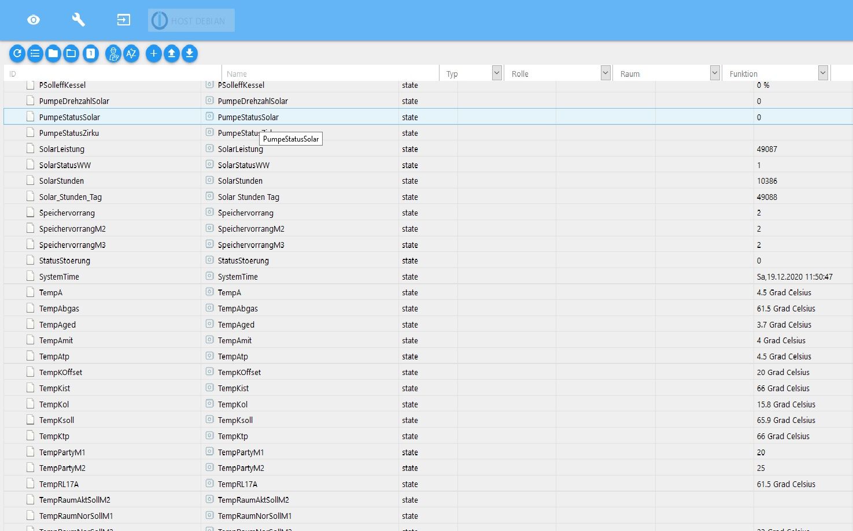Select the SpeichervorrangM3 ID entry
This screenshot has width=853, height=531.
coord(72,245)
